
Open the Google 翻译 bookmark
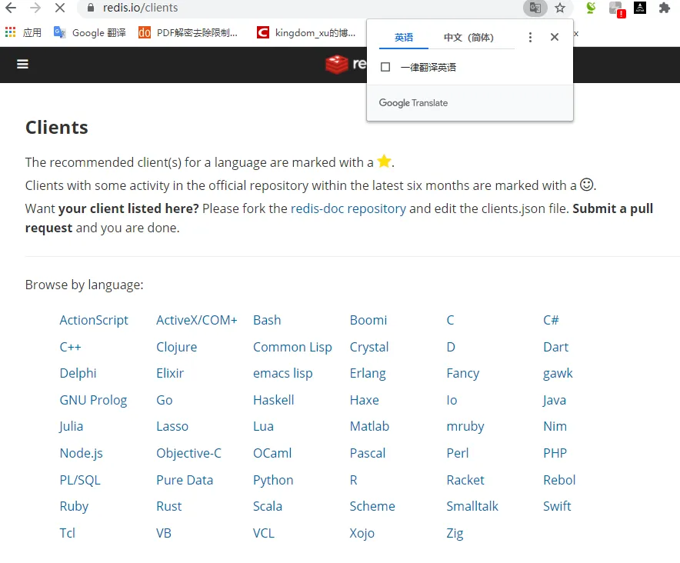pos(90,32)
